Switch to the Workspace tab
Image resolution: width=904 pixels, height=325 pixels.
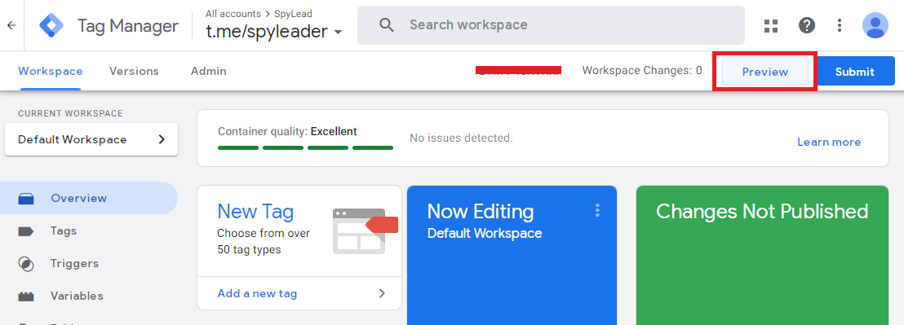tap(50, 72)
